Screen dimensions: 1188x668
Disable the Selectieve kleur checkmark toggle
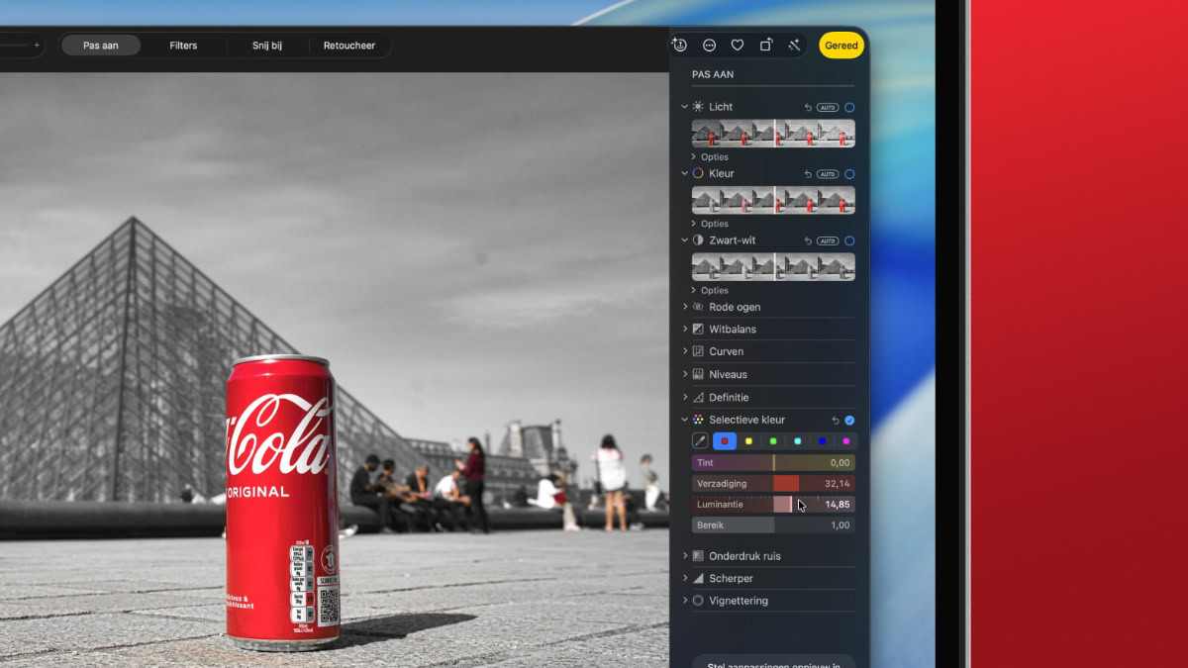tap(849, 421)
